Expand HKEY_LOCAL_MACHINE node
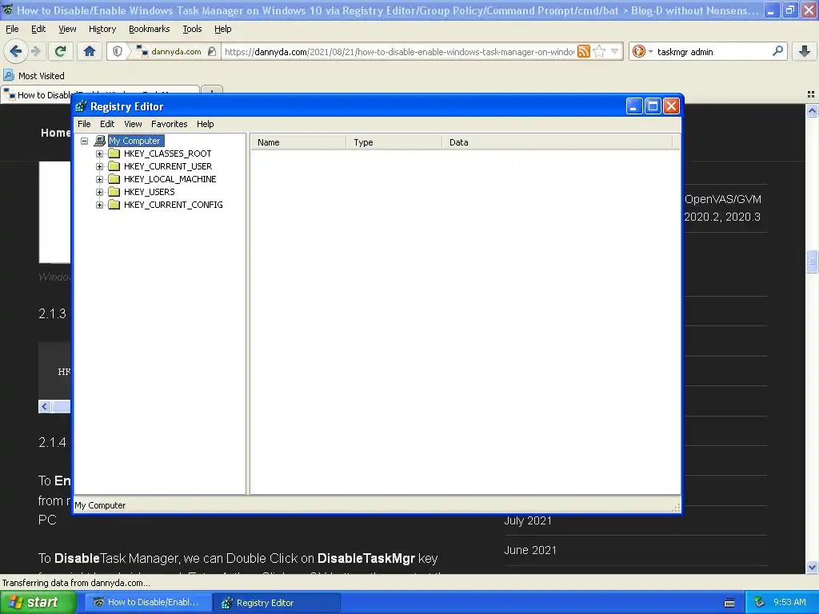 99,179
